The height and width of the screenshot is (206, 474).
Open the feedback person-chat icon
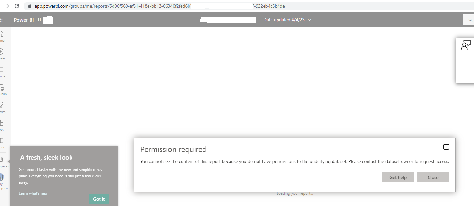click(x=465, y=45)
